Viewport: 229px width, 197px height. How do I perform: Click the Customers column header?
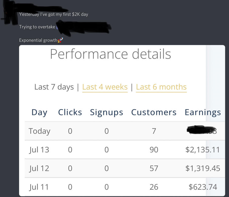(x=154, y=112)
